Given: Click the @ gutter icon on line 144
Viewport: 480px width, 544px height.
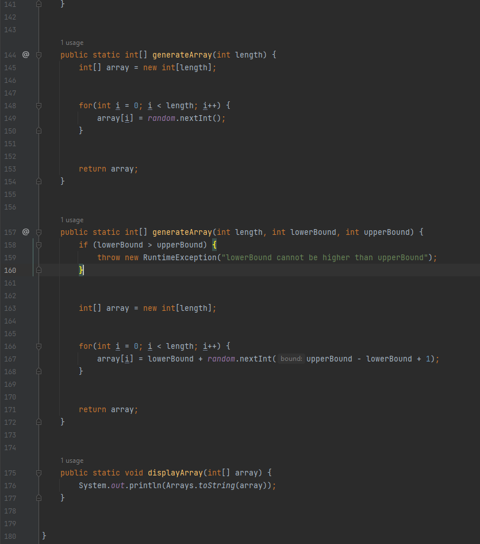Looking at the screenshot, I should [26, 55].
